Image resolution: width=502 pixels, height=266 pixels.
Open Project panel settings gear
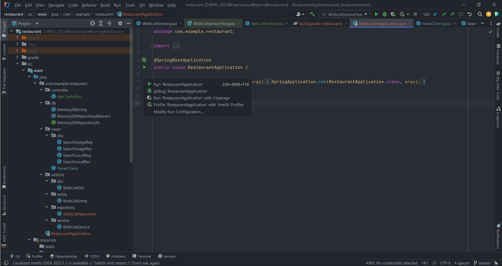coord(120,23)
